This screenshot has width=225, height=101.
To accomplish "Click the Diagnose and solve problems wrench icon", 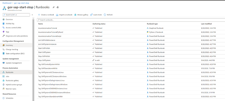I will (x=4, y=36).
